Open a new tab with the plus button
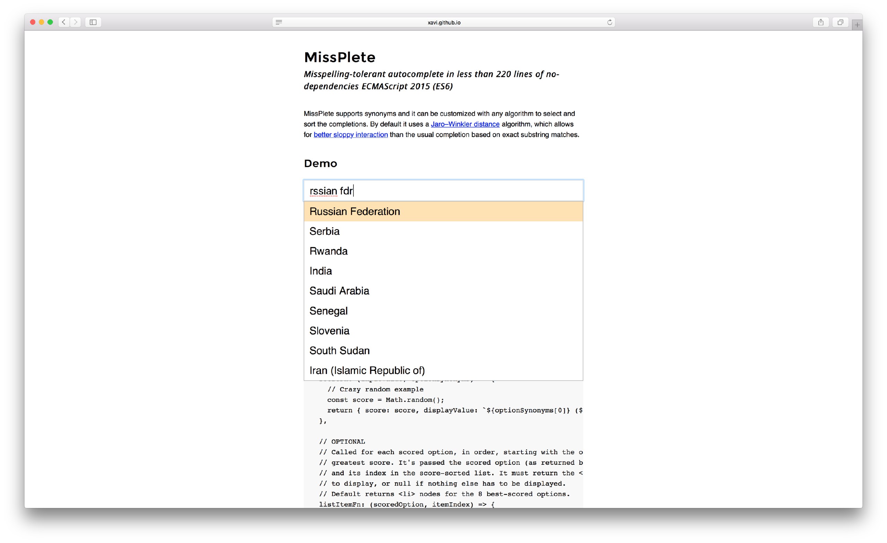The width and height of the screenshot is (887, 543). tap(857, 25)
